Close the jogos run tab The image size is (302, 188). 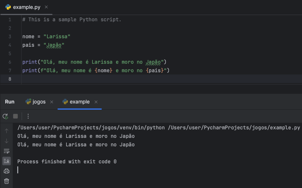[x=52, y=102]
